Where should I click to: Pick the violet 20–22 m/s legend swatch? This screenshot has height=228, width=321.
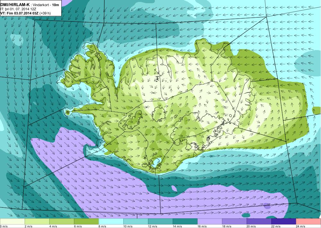point(259,222)
